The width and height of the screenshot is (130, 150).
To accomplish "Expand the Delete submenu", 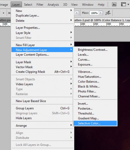I will click(42, 21).
